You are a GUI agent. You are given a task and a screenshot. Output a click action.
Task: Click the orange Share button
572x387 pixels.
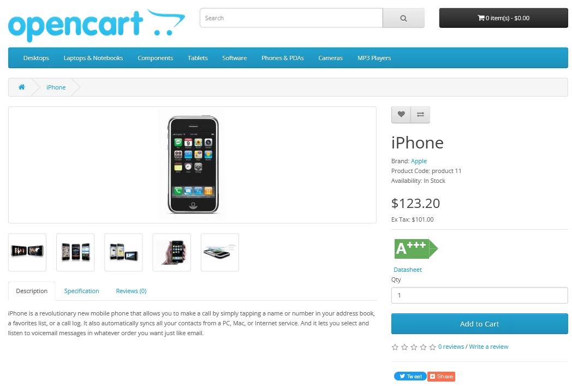point(442,376)
